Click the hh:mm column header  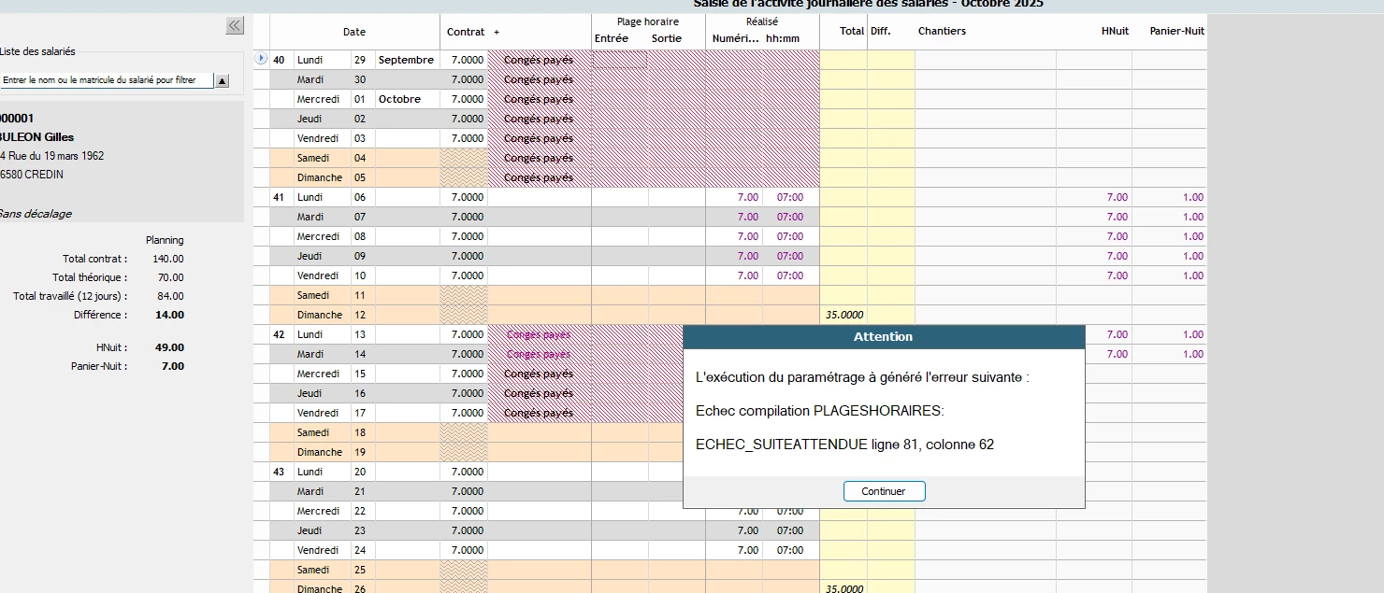pyautogui.click(x=782, y=38)
